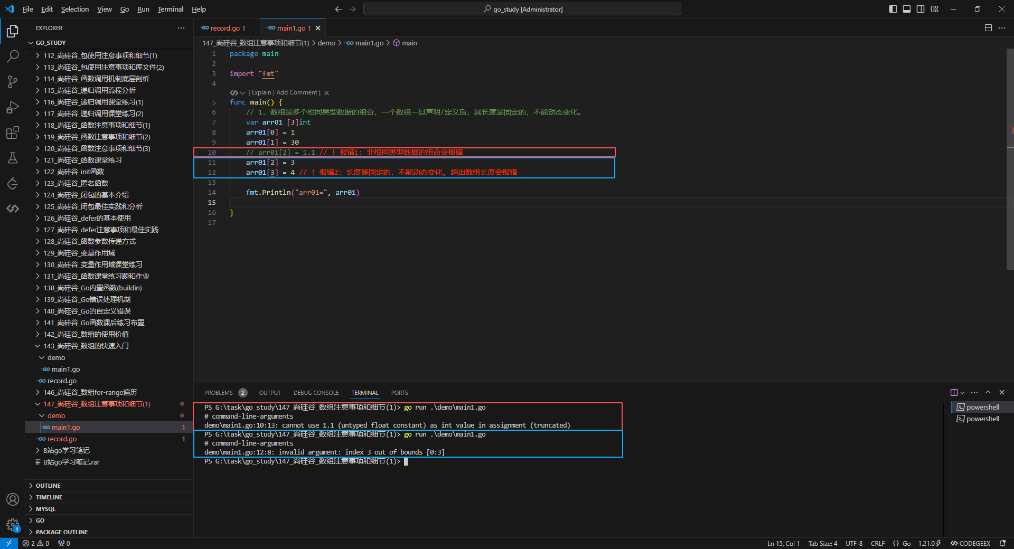Viewport: 1014px width, 549px height.
Task: Open the Manage gear icon
Action: pyautogui.click(x=13, y=524)
